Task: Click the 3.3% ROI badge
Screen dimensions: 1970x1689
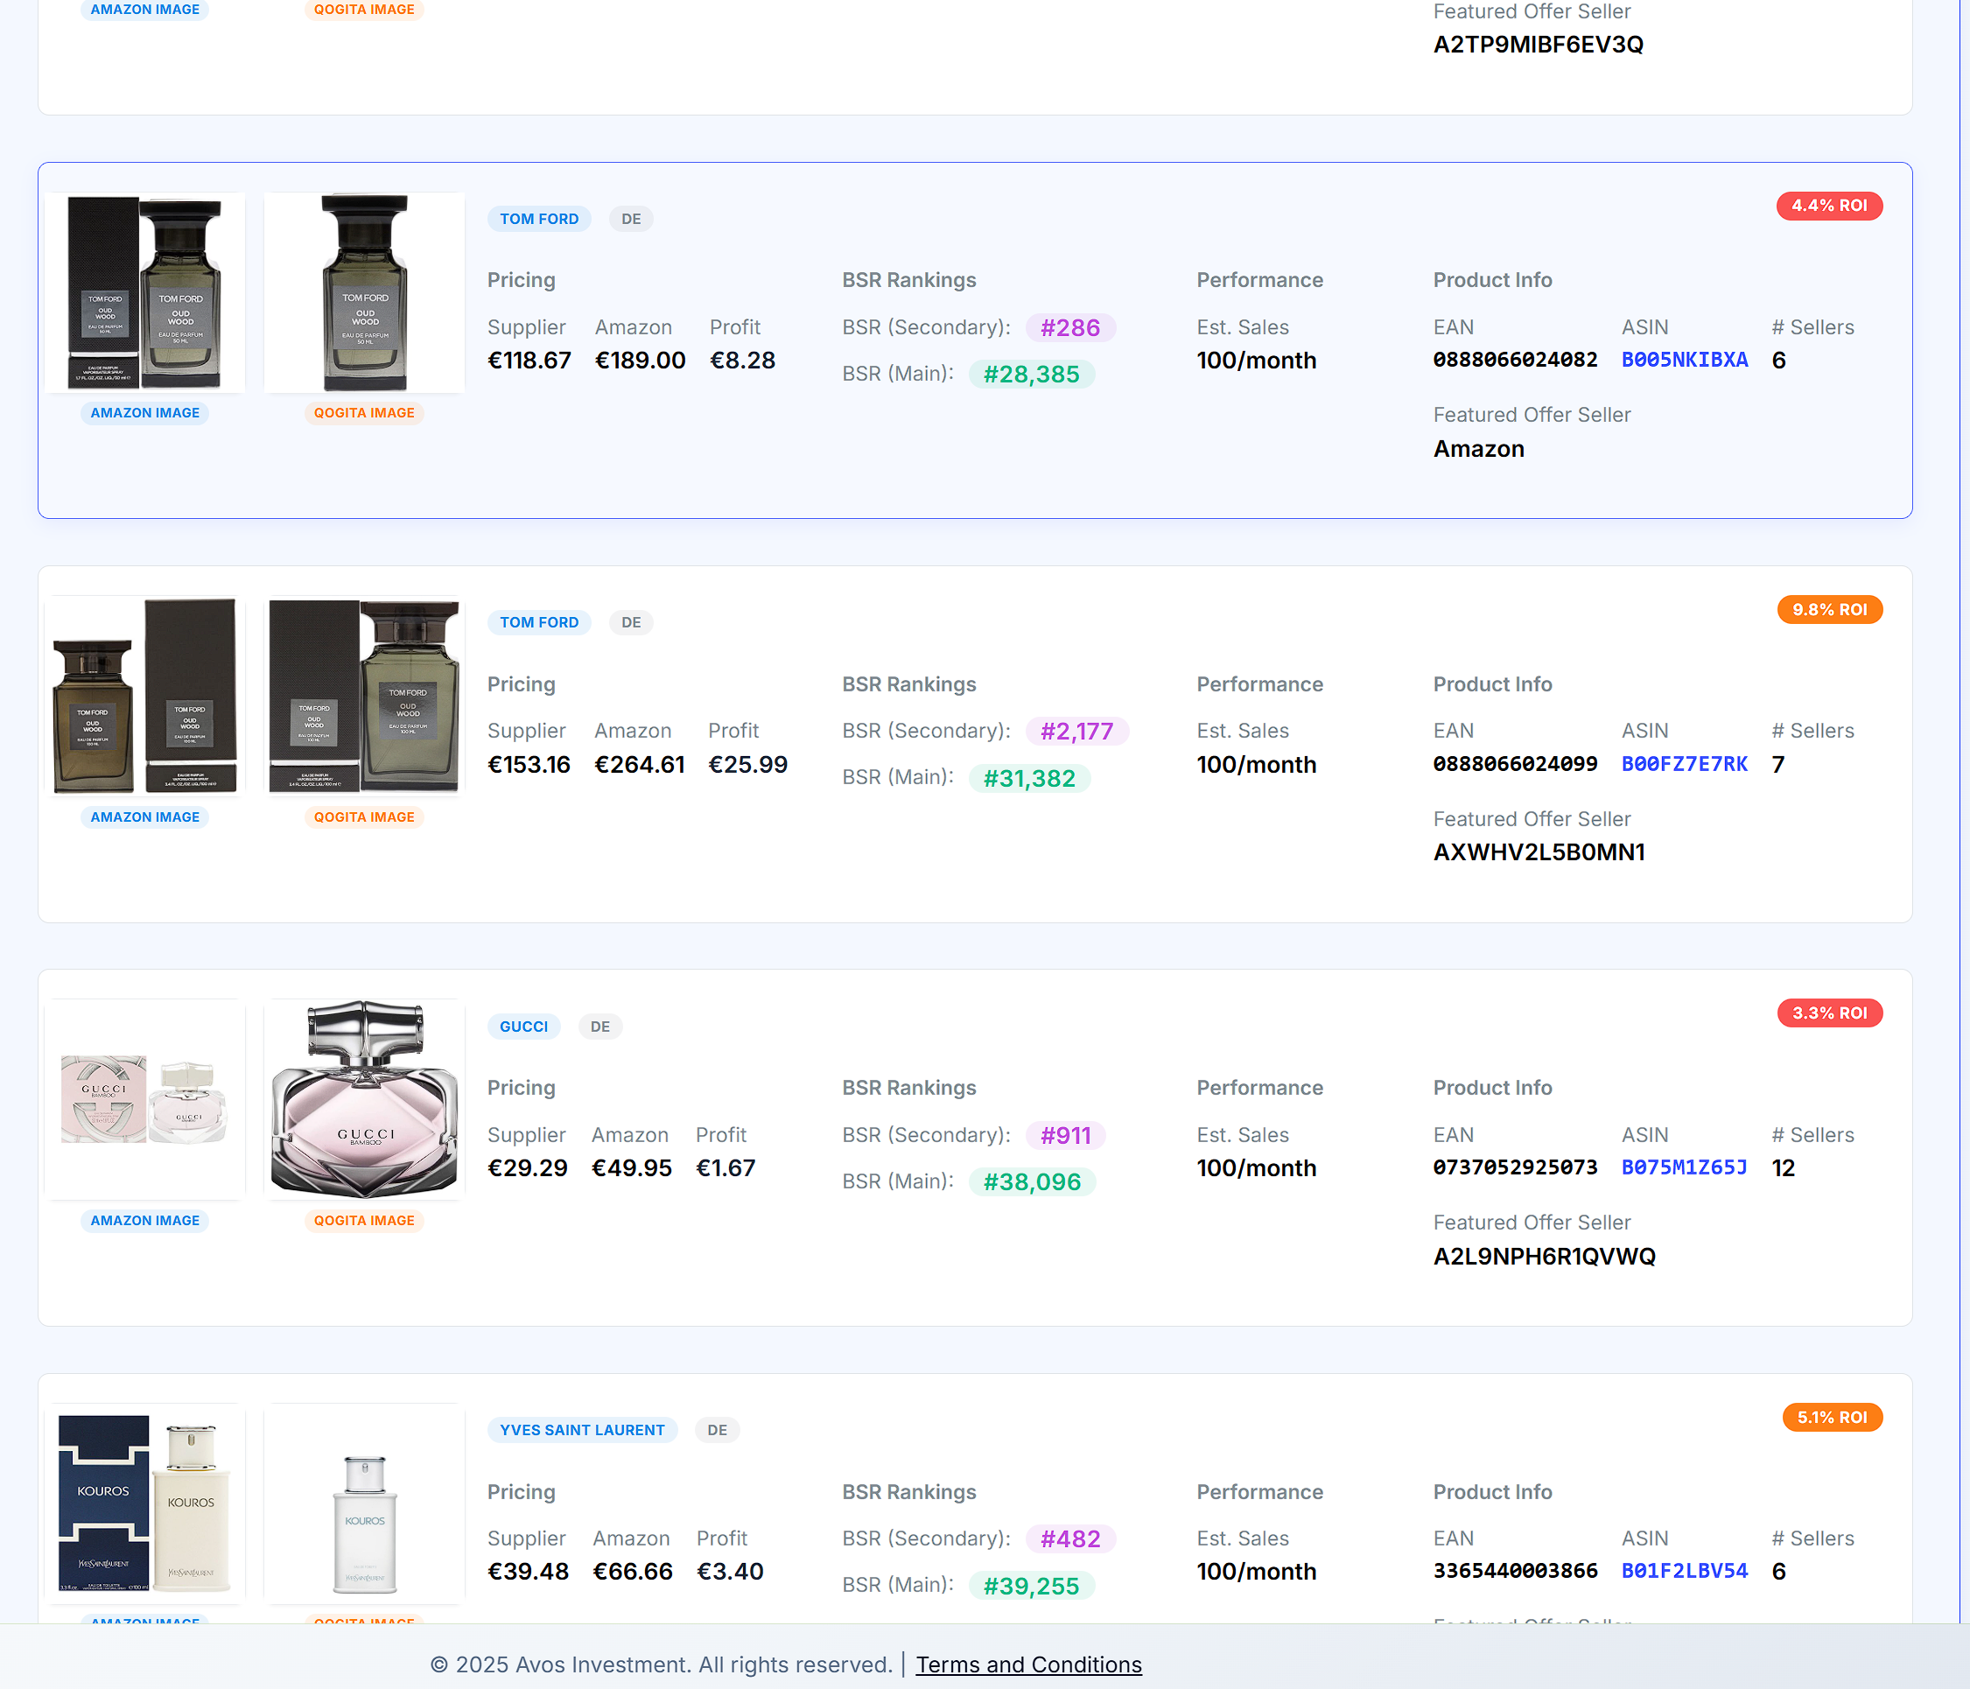Action: point(1829,1013)
